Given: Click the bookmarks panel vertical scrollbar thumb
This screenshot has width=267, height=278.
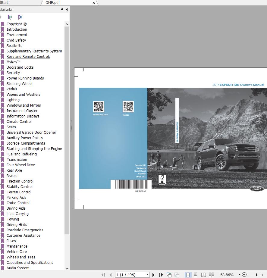Looking at the screenshot, I should (x=67, y=130).
